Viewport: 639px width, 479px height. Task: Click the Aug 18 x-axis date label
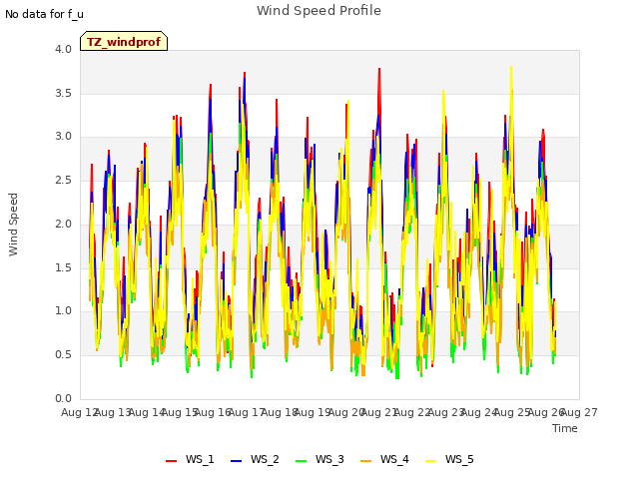(280, 412)
